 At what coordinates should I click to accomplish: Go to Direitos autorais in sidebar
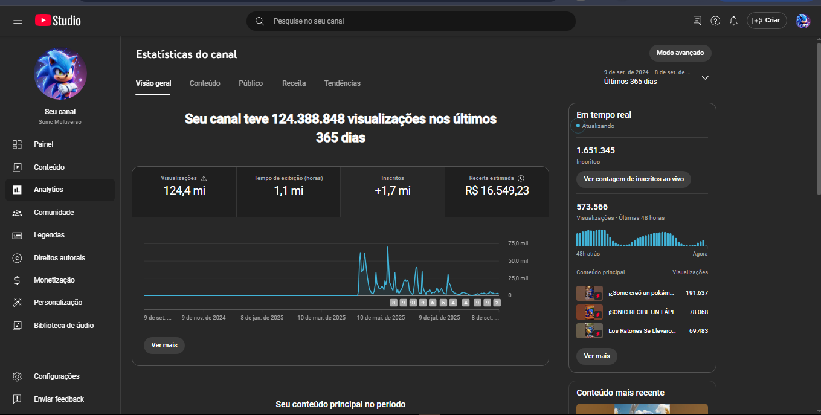(59, 258)
